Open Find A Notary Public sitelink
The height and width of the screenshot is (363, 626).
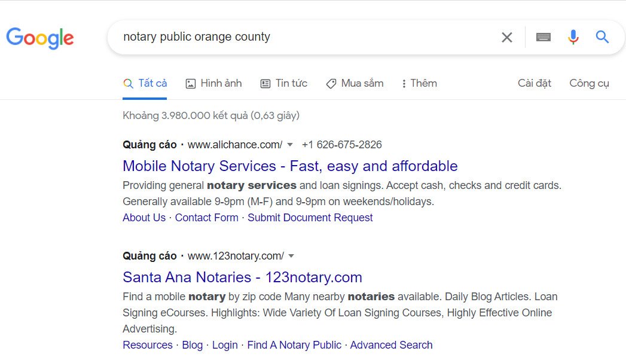coord(294,345)
